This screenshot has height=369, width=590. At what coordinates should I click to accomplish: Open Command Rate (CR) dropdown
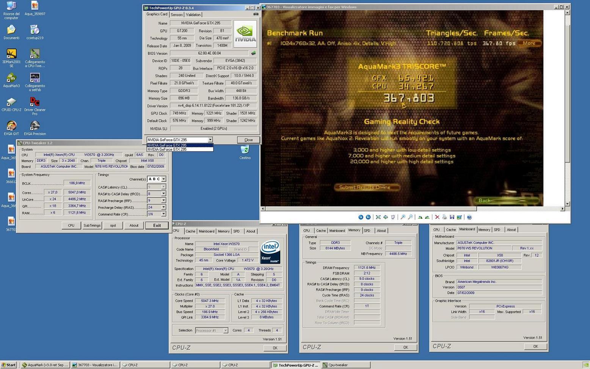(163, 214)
